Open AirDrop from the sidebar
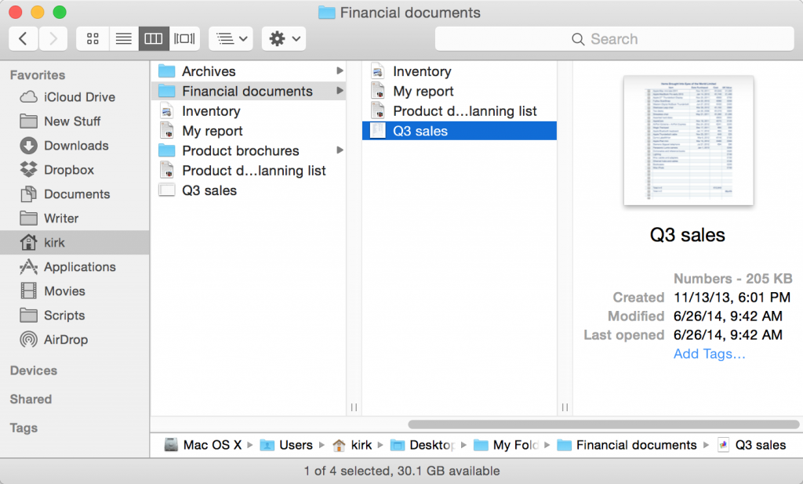 pyautogui.click(x=74, y=340)
